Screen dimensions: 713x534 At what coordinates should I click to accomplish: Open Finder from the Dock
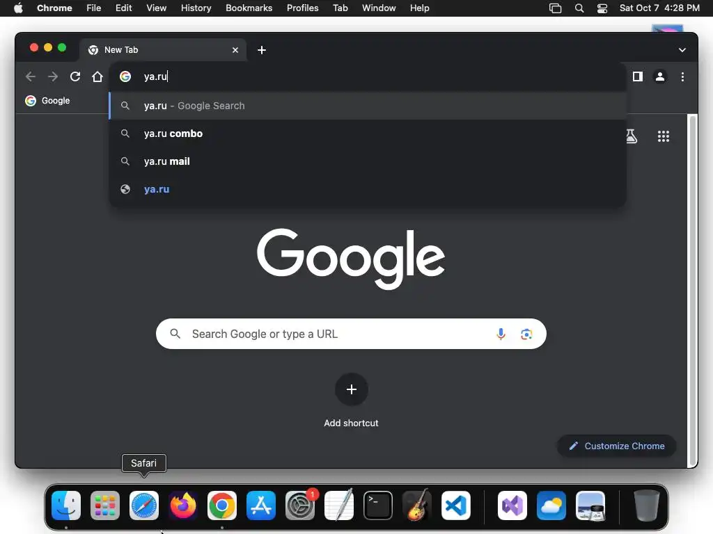tap(66, 505)
